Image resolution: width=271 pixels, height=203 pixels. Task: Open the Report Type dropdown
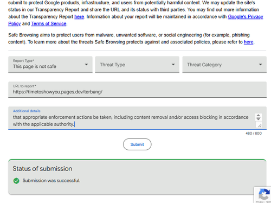pyautogui.click(x=50, y=65)
